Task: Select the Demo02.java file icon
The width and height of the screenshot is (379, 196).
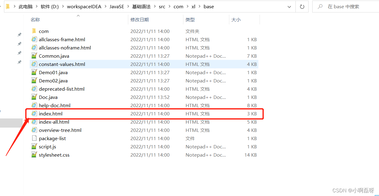Action: pos(34,81)
